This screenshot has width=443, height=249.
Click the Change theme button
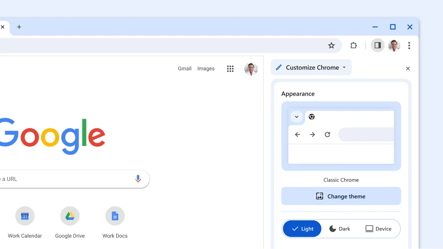tap(341, 196)
